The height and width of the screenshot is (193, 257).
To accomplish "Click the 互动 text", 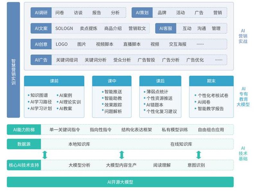I will tap(187, 28).
